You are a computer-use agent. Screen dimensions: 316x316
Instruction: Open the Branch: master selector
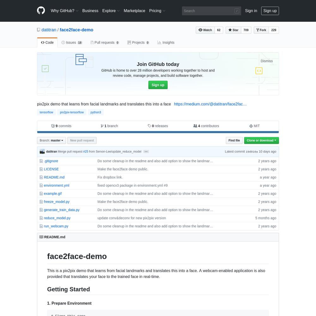52,141
